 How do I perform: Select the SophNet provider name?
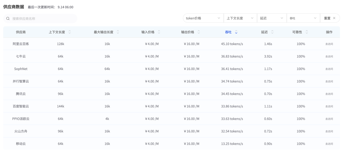tap(21, 69)
